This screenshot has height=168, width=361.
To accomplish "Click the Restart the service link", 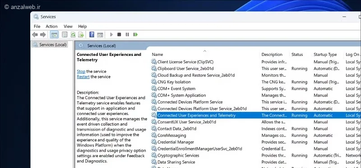I will click(83, 77).
